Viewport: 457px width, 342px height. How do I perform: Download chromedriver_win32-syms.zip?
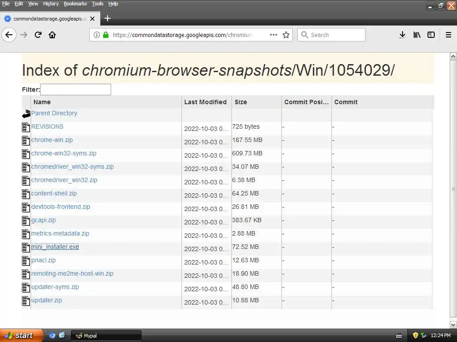72,167
